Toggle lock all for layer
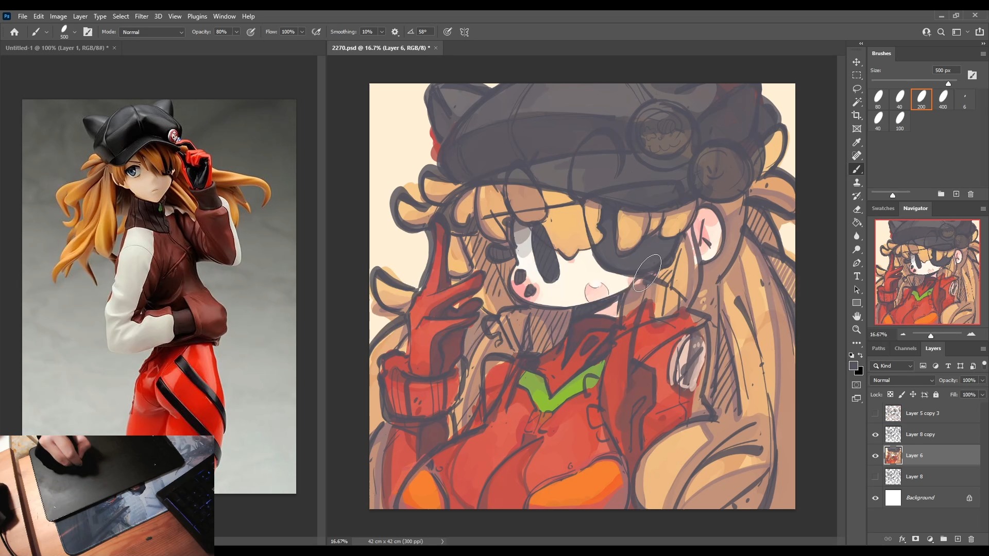Screen dimensions: 989x556 click(936, 395)
